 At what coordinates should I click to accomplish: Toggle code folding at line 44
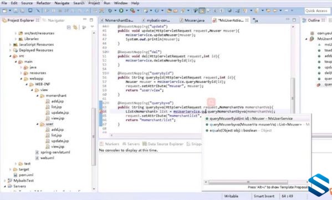pos(108,27)
